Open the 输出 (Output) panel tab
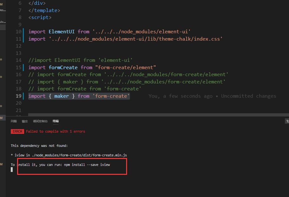The height and width of the screenshot is (197, 289). tap(25, 121)
